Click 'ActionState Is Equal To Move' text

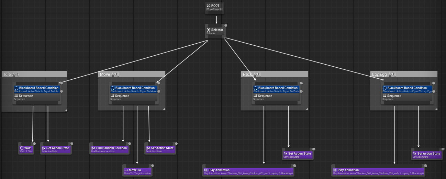(140, 91)
